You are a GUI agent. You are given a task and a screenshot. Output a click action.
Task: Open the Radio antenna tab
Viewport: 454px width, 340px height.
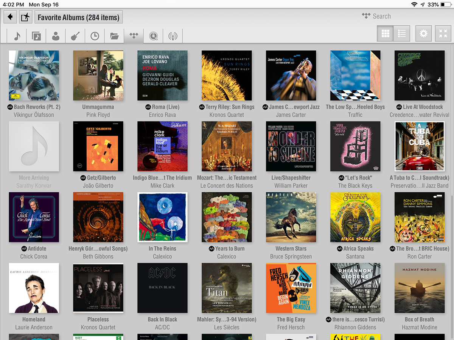[173, 36]
